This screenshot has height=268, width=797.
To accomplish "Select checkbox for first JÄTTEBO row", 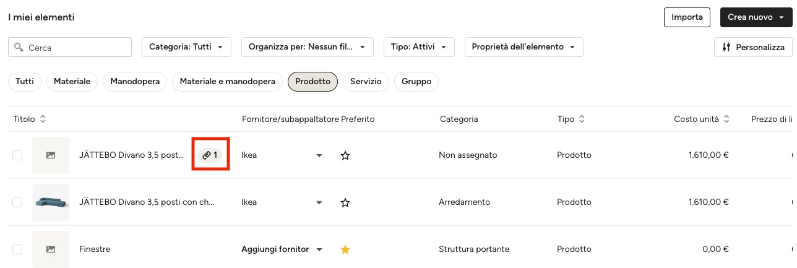I will tap(17, 155).
